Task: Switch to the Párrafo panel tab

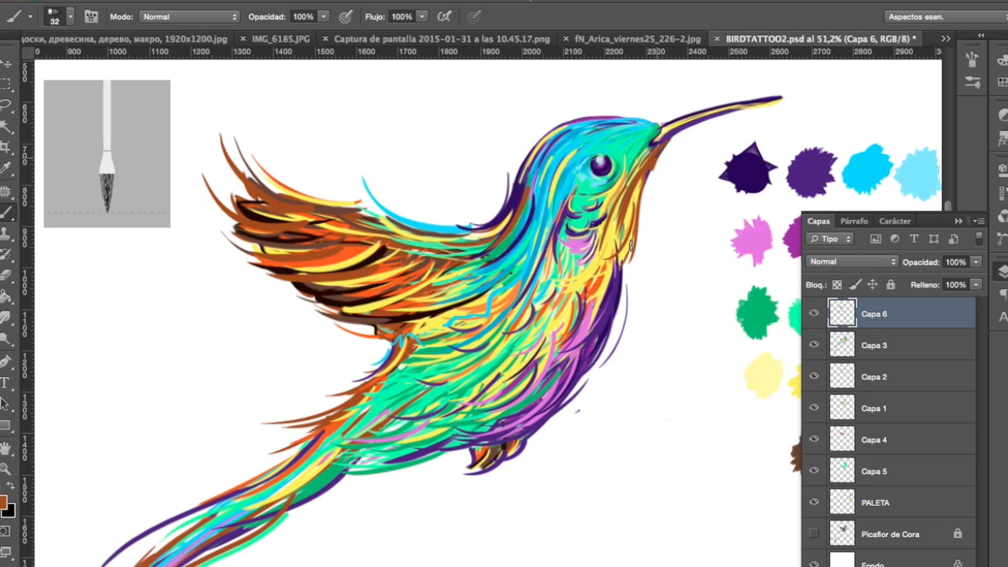Action: pyautogui.click(x=854, y=221)
